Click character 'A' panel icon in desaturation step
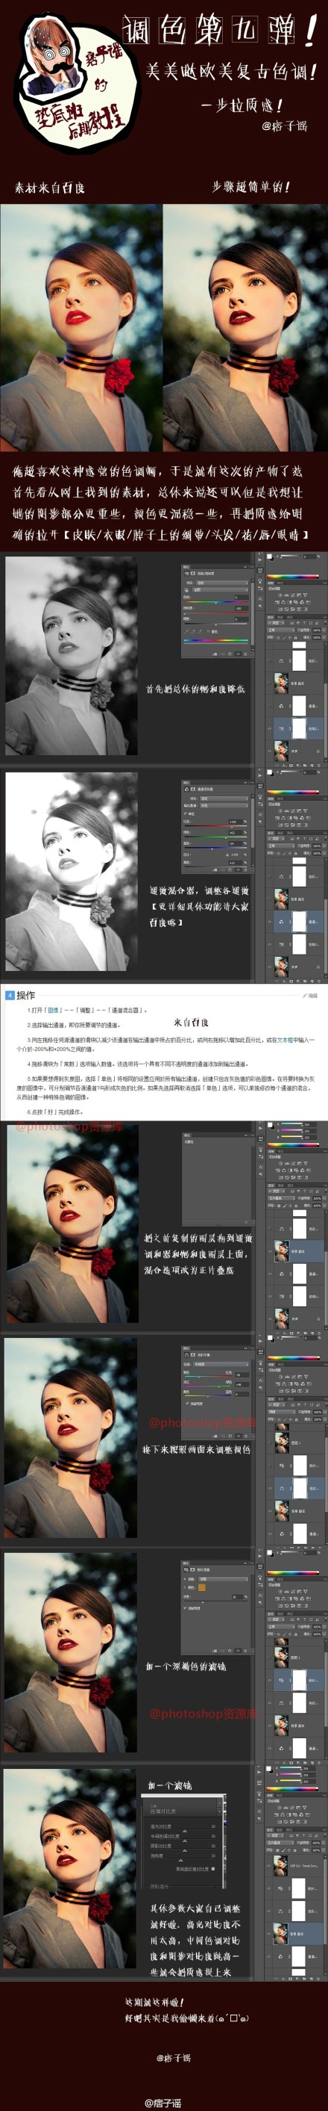This screenshot has width=328, height=2111. click(260, 598)
